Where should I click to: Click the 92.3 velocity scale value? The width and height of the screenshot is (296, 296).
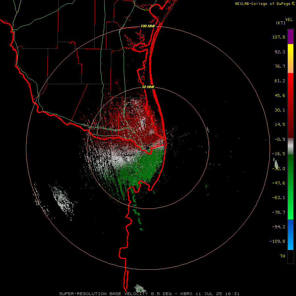point(280,52)
